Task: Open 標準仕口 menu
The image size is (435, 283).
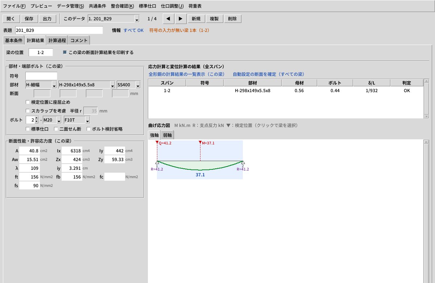Action: pyautogui.click(x=148, y=6)
